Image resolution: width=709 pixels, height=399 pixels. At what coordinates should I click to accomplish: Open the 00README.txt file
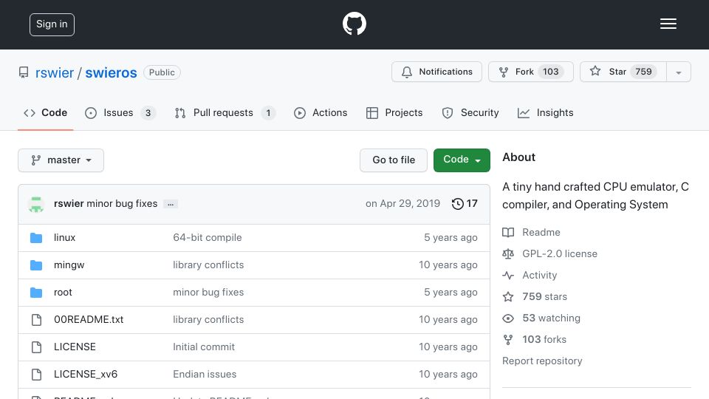coord(89,319)
